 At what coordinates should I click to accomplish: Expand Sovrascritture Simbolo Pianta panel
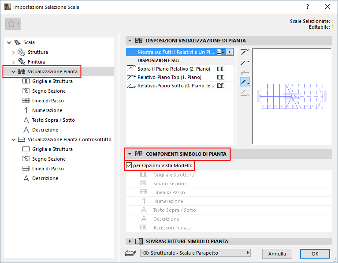point(130,241)
